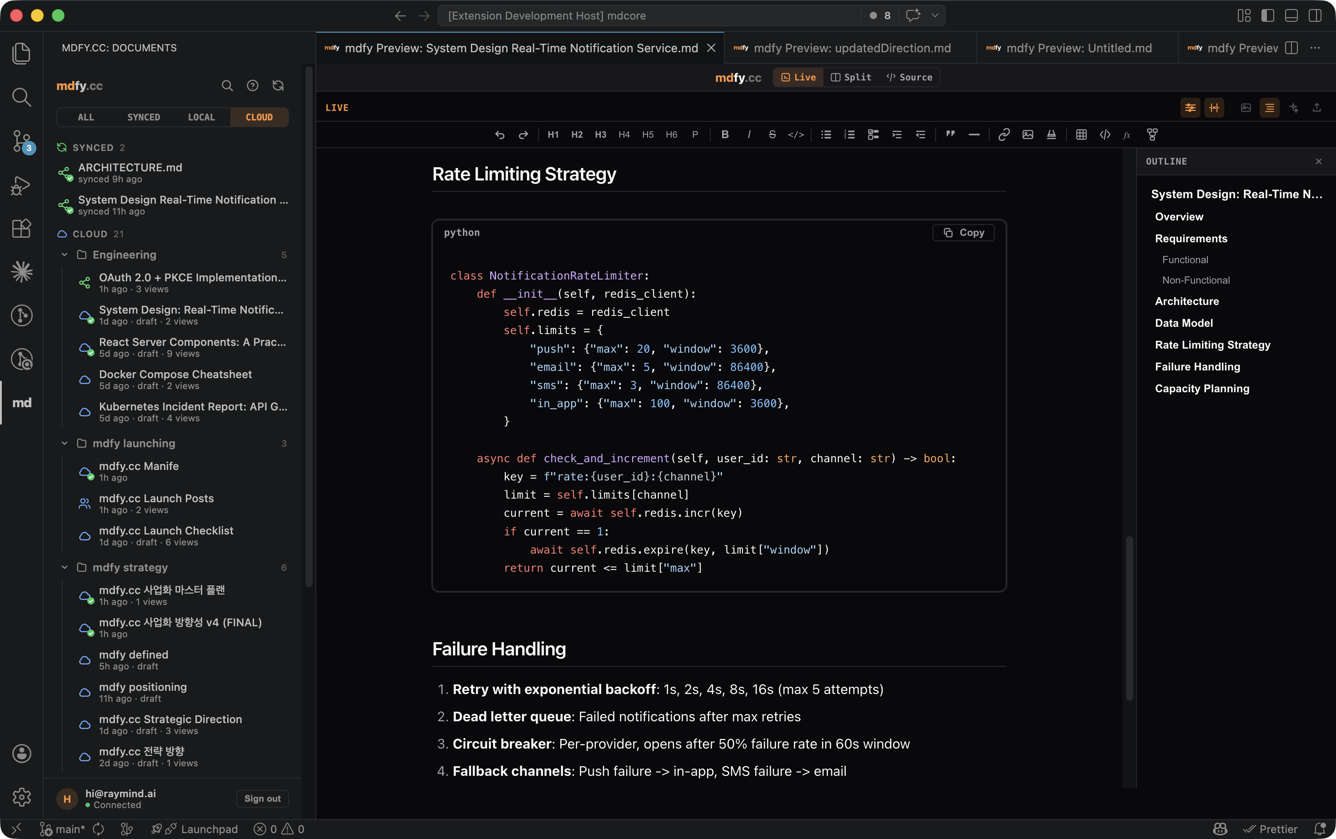
Task: Click the undo arrow in editor toolbar
Action: point(499,134)
